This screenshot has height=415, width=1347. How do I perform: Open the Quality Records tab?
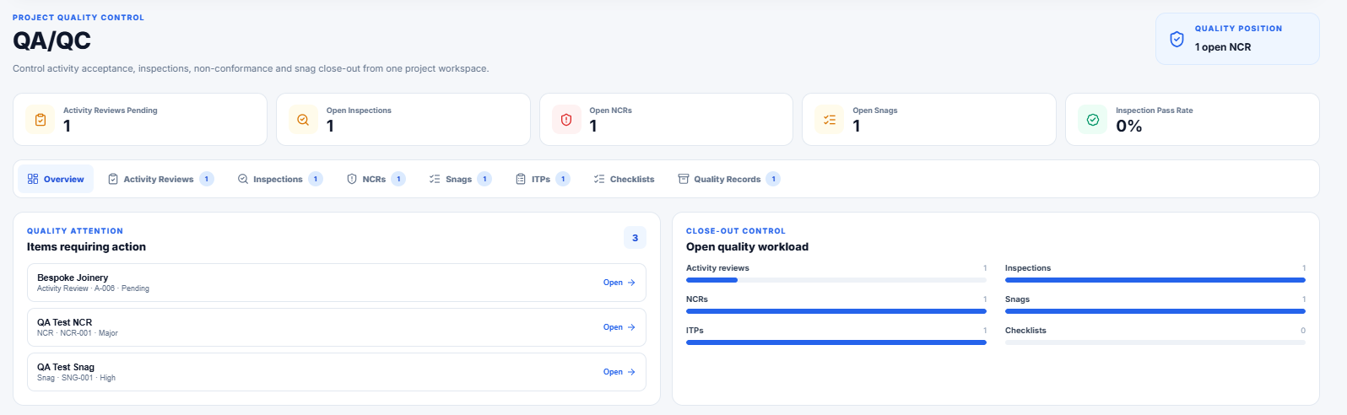click(728, 179)
